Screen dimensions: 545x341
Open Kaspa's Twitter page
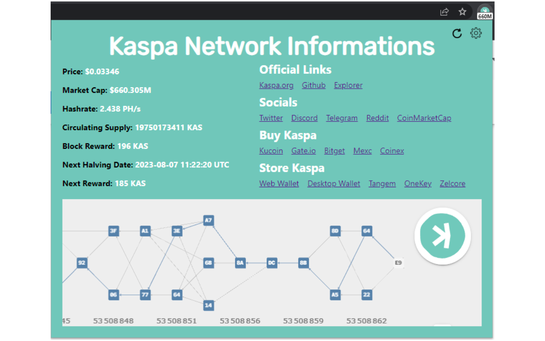pyautogui.click(x=271, y=118)
